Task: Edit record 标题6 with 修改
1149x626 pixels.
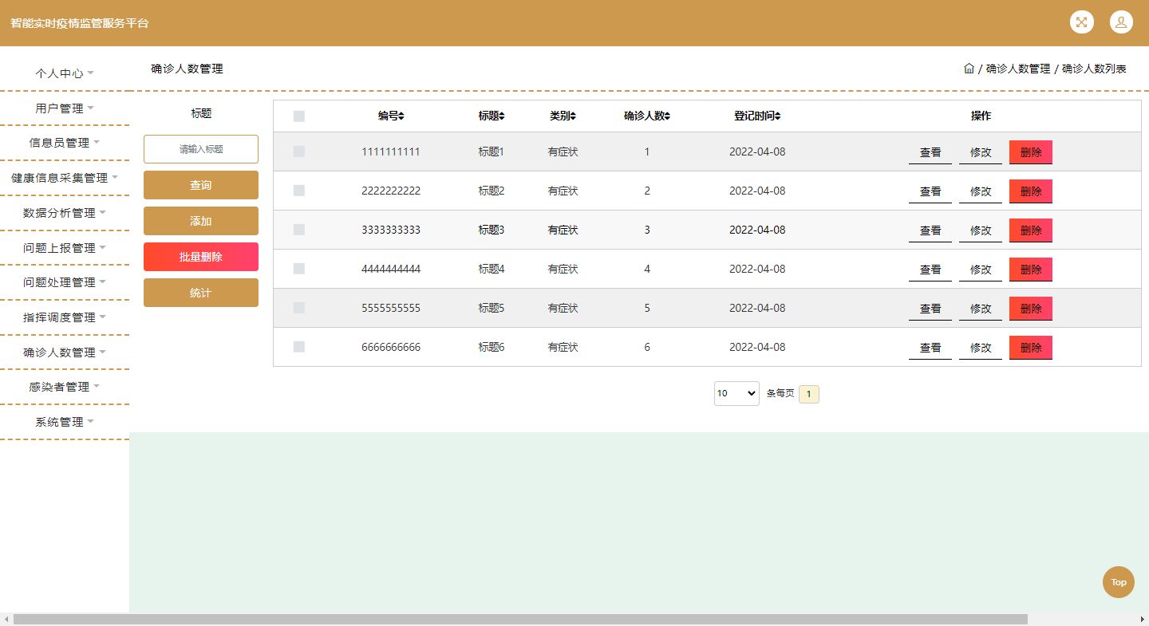Action: click(981, 348)
